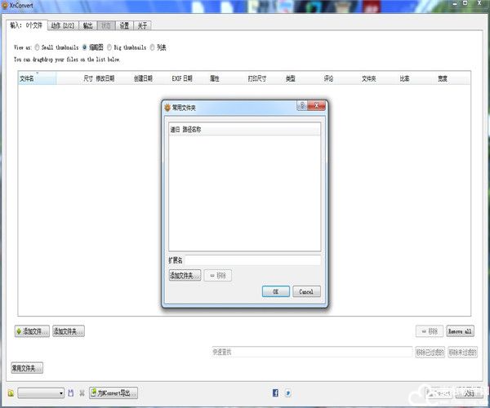Click OK in the 常用文件夹 dialog

click(276, 291)
